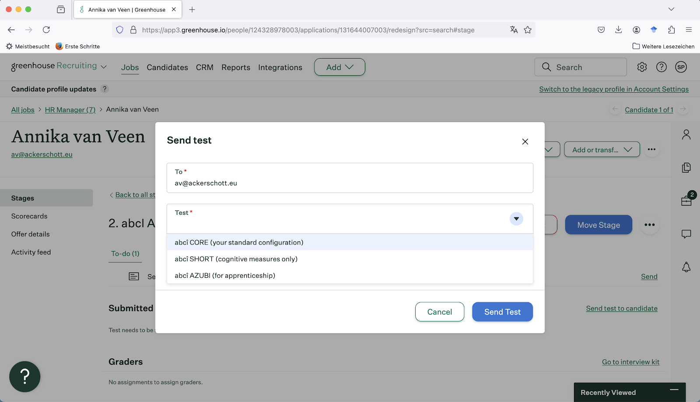The width and height of the screenshot is (700, 402).
Task: Edit the To email field
Action: [x=350, y=178]
